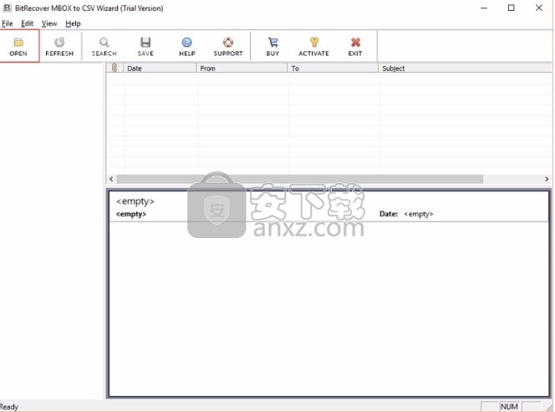The image size is (555, 412).
Task: Open the Edit menu
Action: (27, 23)
